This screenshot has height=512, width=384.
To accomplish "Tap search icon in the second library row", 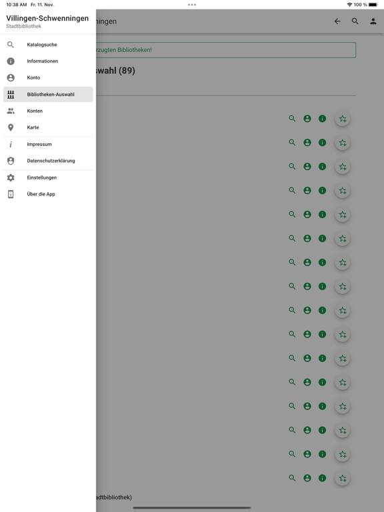I will coord(292,143).
